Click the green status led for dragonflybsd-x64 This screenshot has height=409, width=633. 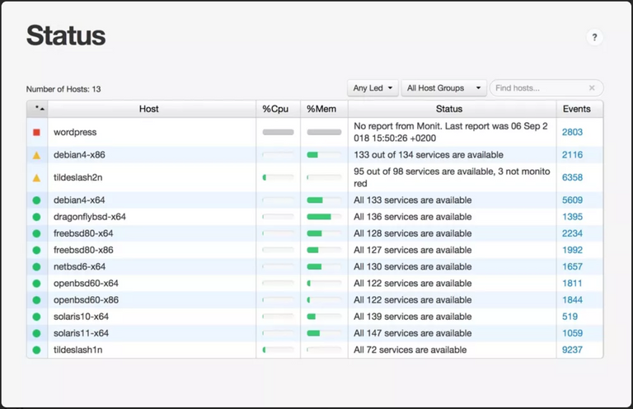tap(36, 217)
